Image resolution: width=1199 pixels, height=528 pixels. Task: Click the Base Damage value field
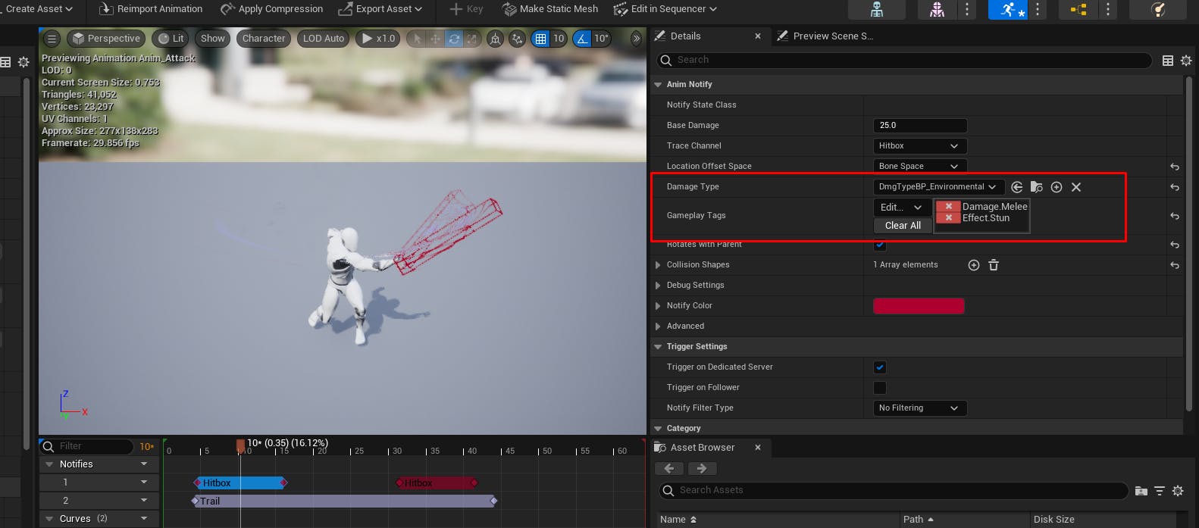point(920,126)
